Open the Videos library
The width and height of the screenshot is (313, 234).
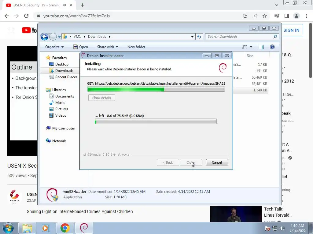click(x=61, y=115)
